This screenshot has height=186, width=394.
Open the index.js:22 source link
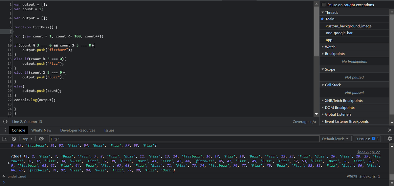point(368,152)
